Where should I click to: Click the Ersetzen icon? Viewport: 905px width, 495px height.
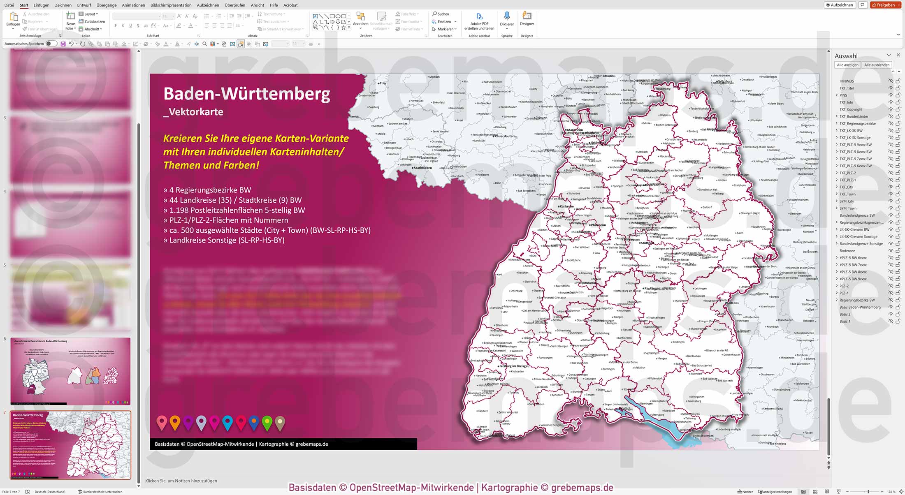pos(434,21)
